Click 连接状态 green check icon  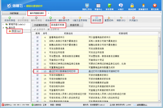tap(33, 105)
